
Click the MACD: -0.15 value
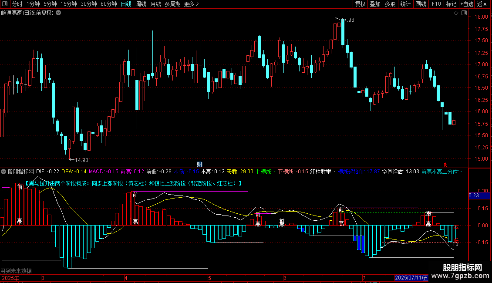tap(104, 172)
